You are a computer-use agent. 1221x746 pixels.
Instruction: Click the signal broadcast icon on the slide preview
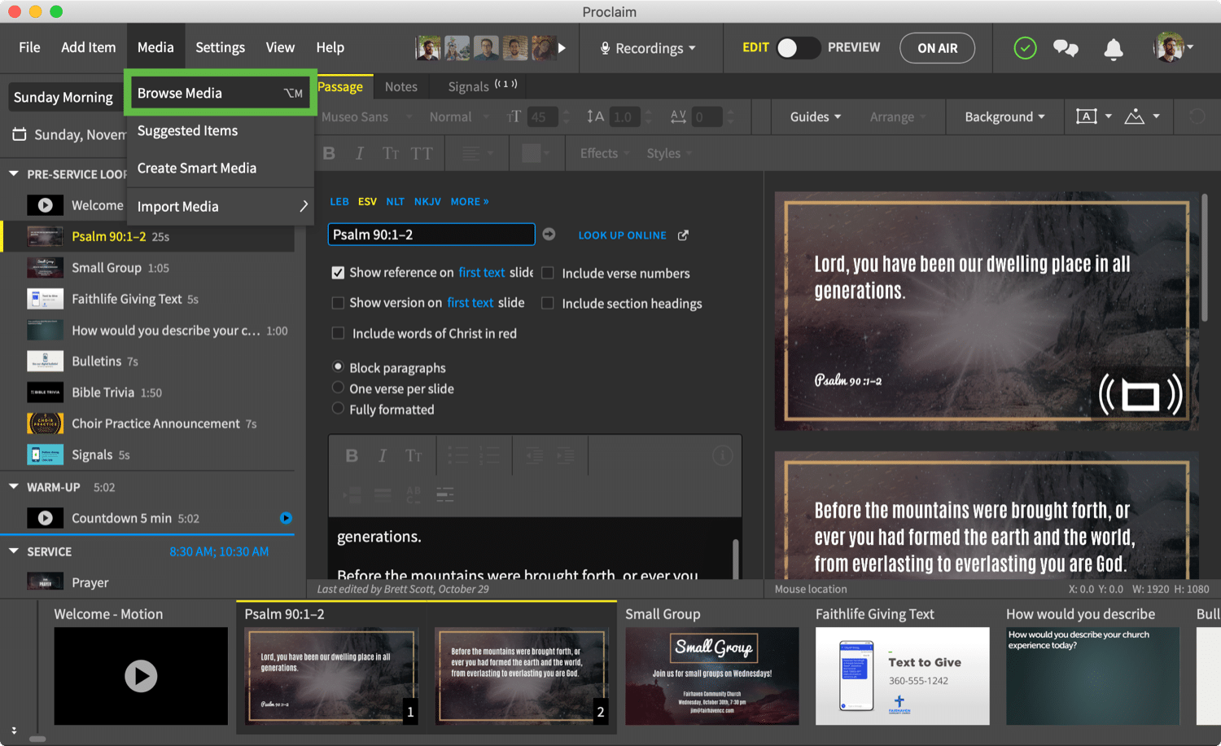(1140, 395)
